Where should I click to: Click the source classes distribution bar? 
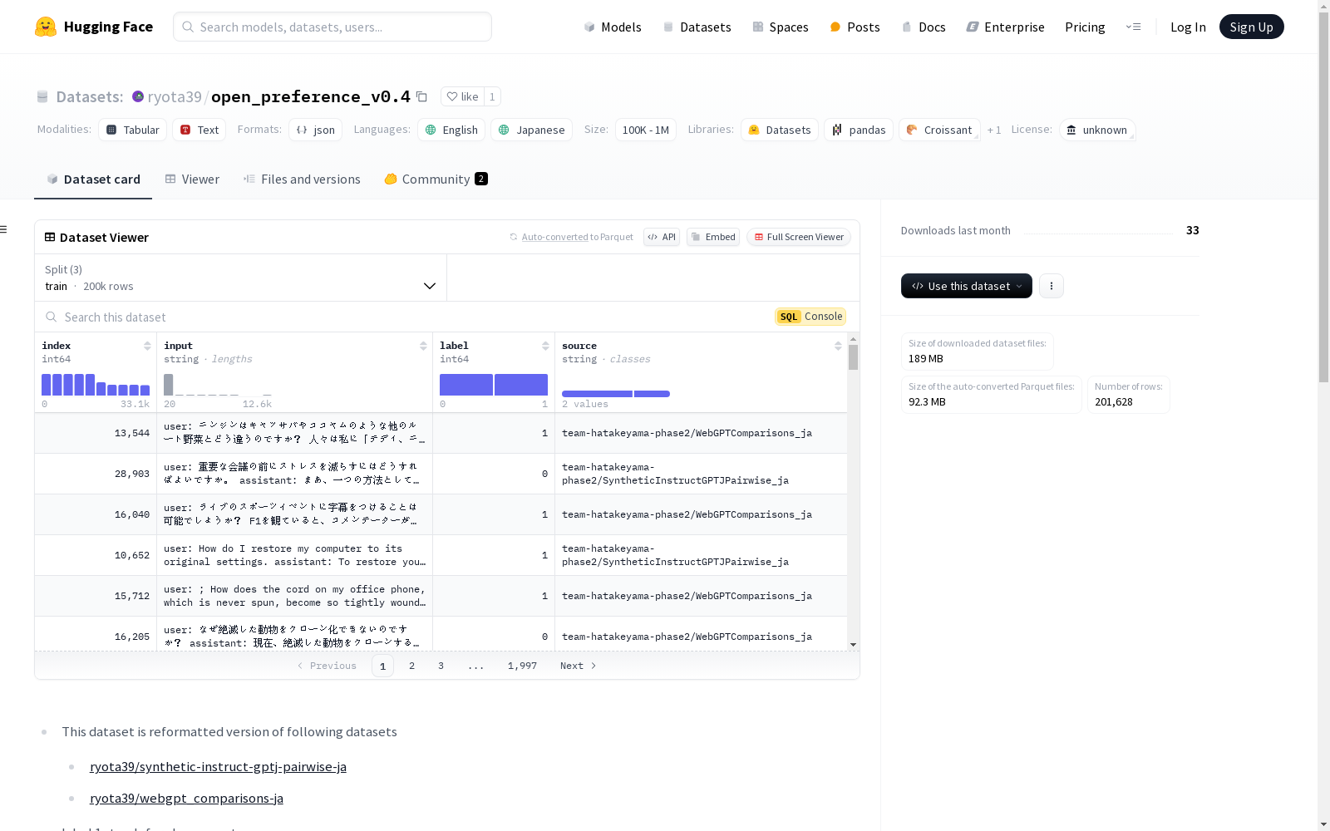click(x=616, y=394)
